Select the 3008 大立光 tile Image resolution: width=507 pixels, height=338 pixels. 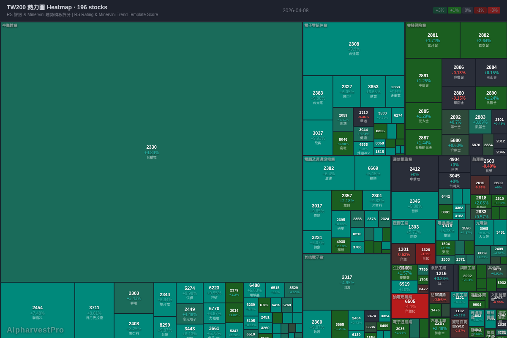pos(484,232)
